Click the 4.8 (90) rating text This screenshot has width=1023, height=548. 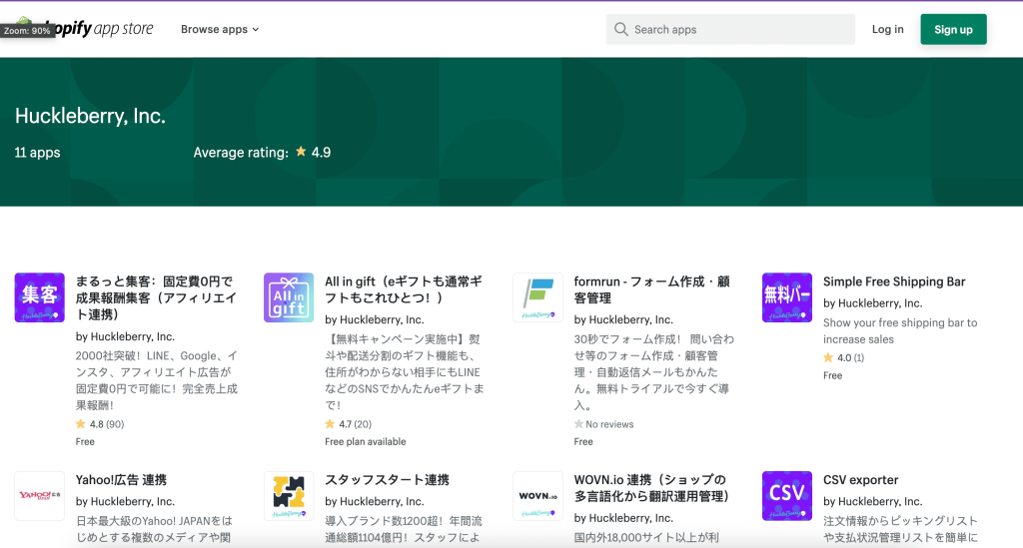tap(107, 424)
